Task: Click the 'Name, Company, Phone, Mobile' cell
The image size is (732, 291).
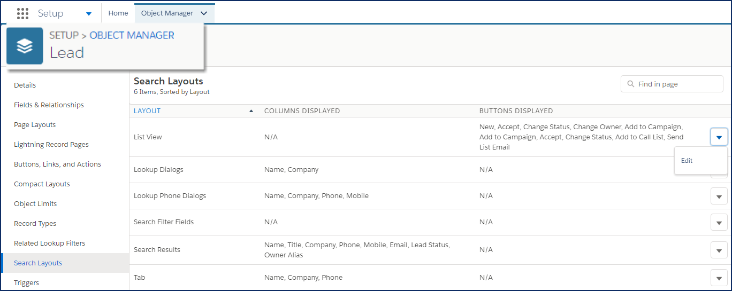Action: click(316, 196)
